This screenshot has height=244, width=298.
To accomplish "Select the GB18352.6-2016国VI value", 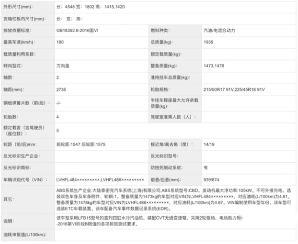I will [x=77, y=30].
